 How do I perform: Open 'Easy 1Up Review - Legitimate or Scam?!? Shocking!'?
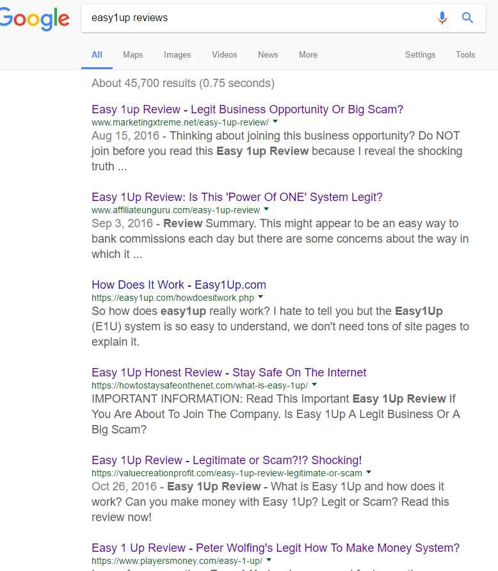[x=227, y=460]
